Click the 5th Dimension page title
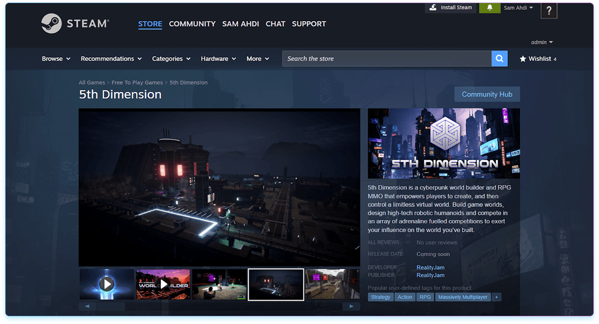The height and width of the screenshot is (324, 599). tap(120, 95)
